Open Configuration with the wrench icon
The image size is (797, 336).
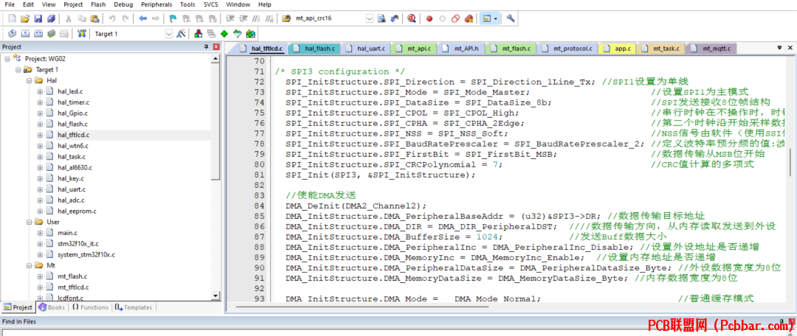511,18
